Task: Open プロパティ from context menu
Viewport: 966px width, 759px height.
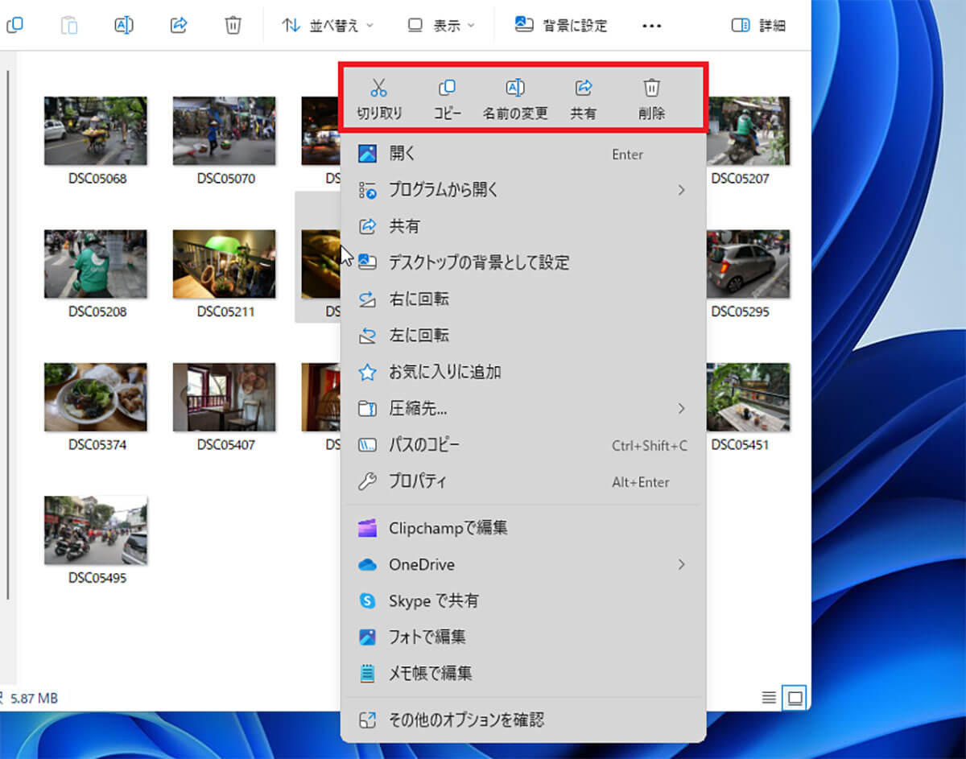Action: pyautogui.click(x=523, y=481)
